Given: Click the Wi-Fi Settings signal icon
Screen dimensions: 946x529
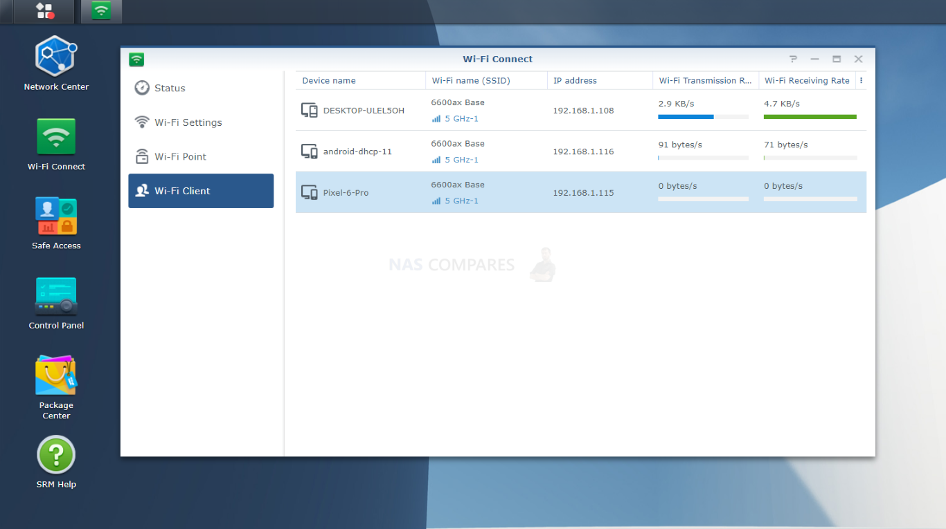Looking at the screenshot, I should [x=142, y=122].
